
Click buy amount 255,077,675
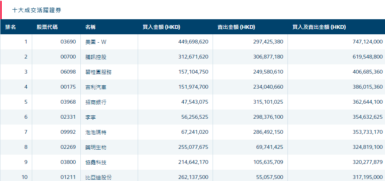193,147
